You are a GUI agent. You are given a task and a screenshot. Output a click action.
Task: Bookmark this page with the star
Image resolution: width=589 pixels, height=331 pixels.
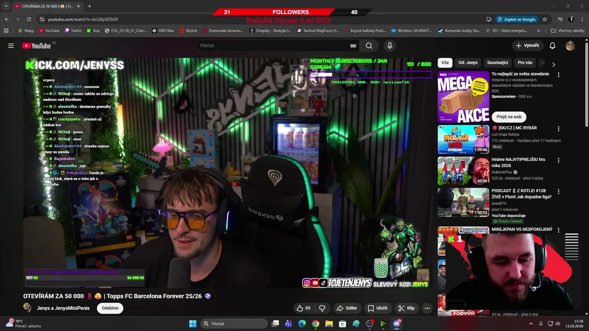545,19
